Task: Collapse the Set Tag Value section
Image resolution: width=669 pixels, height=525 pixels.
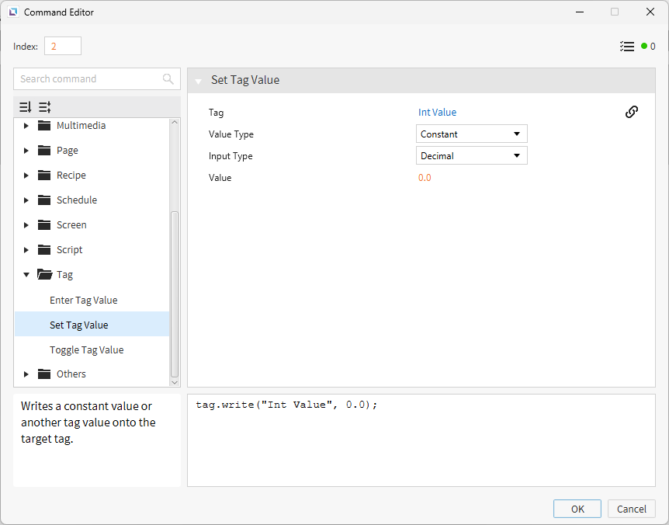Action: [199, 81]
